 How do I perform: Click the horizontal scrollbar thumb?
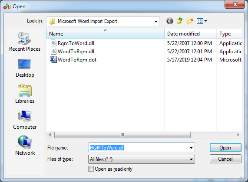coord(122,135)
